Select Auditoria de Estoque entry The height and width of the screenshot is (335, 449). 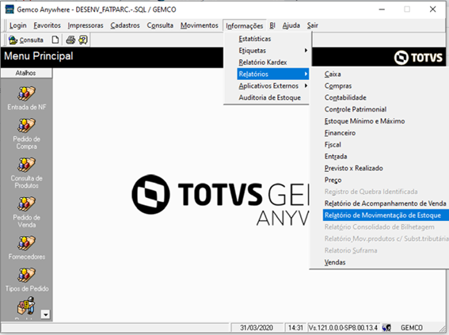270,97
